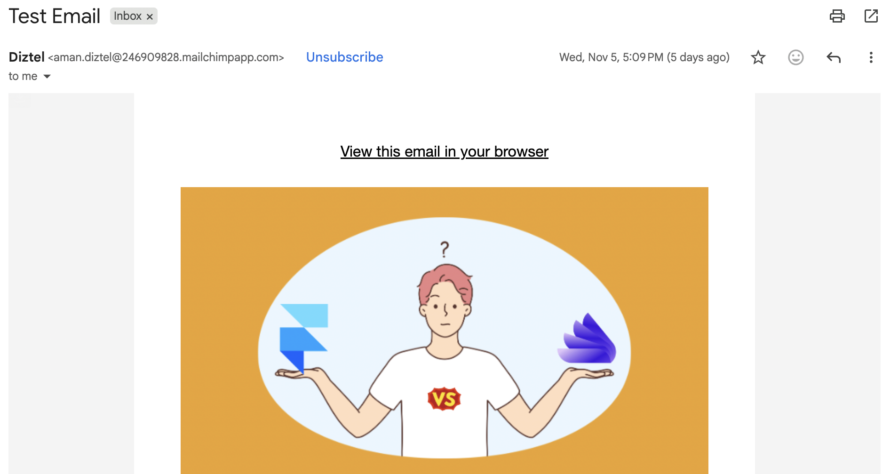Expand recipient details next to "to me"
Viewport: 890px width, 474px height.
(x=47, y=76)
